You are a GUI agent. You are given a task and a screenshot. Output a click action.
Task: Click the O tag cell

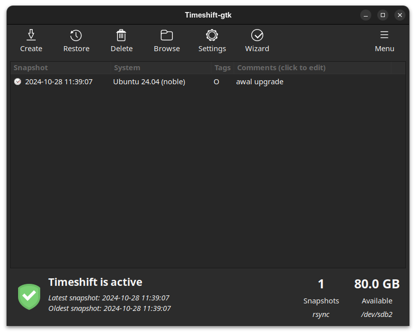(216, 82)
